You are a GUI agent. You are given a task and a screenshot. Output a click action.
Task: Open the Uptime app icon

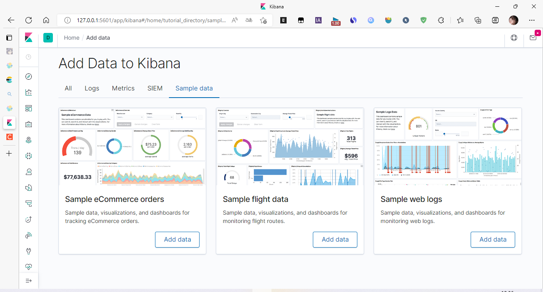click(29, 219)
